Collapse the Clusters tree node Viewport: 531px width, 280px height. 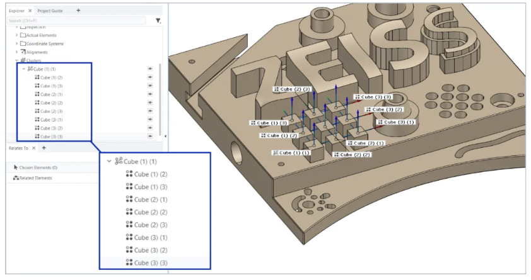(16, 60)
